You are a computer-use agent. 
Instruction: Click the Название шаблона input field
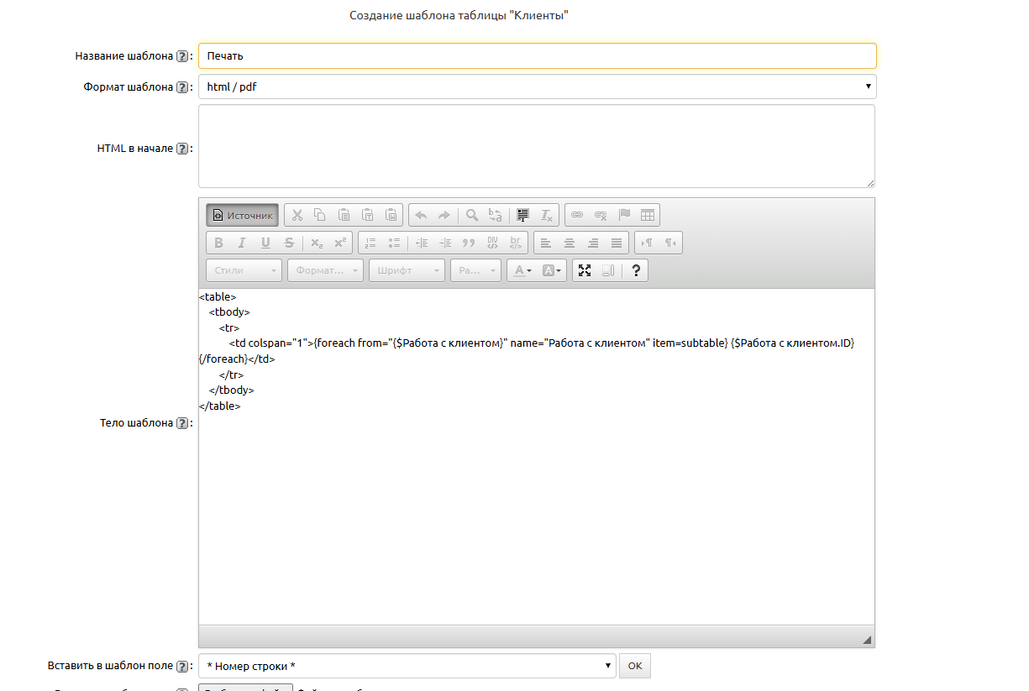pos(537,56)
